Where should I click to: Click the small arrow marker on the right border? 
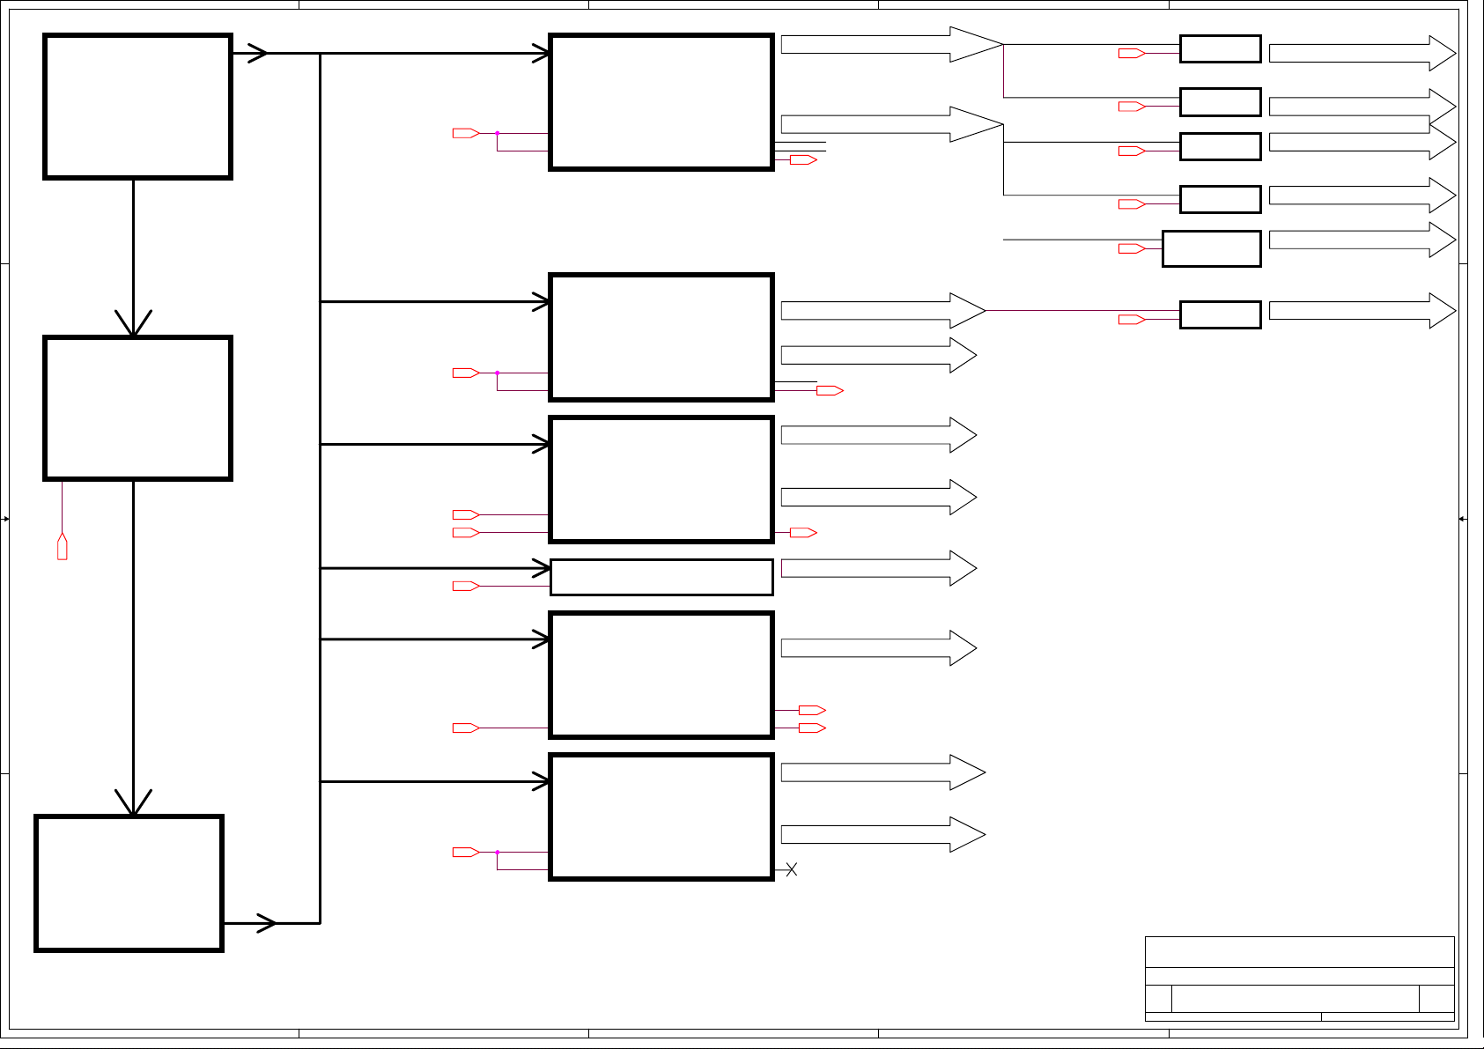1462,519
